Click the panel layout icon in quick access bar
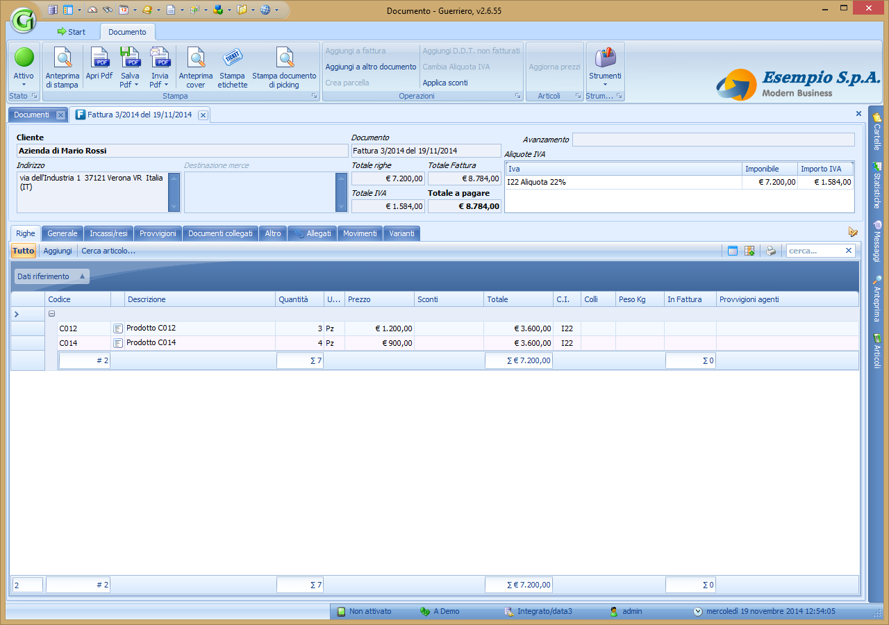Screen dimensions: 889x625 (x=68, y=10)
